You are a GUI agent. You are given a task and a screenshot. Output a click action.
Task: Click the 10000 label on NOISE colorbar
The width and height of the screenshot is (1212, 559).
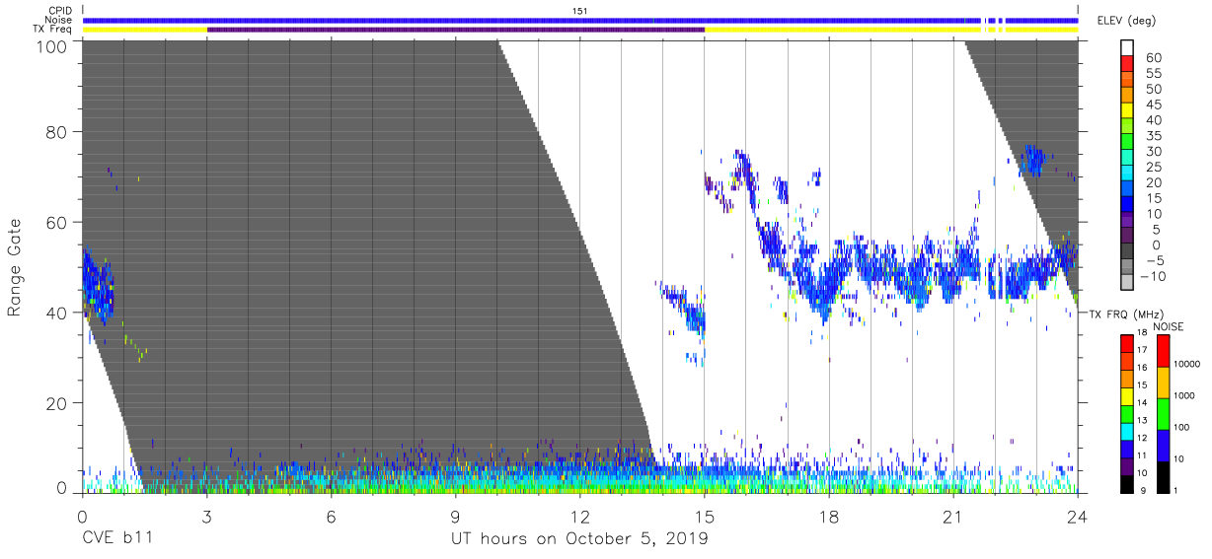1188,365
